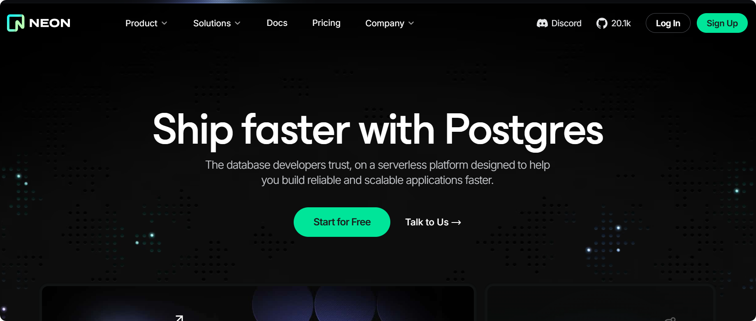Click the GitHub octocat icon

[602, 23]
